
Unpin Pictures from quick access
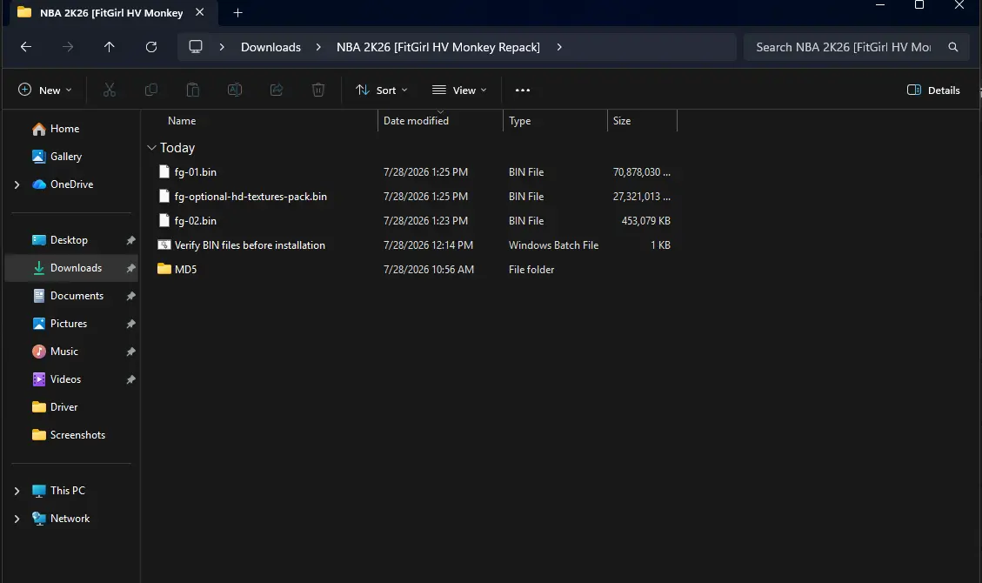130,324
